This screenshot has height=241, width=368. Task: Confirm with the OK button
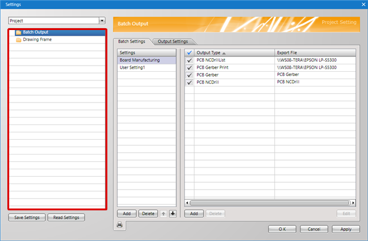[282, 229]
